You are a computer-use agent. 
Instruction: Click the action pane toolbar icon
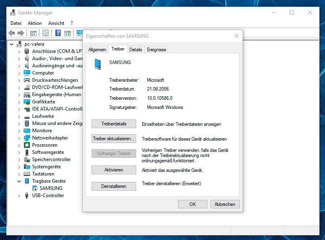pos(67,33)
